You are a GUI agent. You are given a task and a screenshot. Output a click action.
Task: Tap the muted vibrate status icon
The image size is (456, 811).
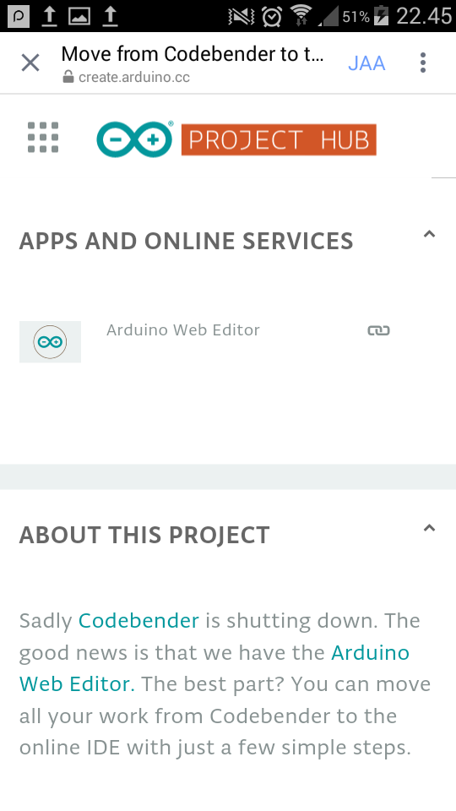coord(241,17)
